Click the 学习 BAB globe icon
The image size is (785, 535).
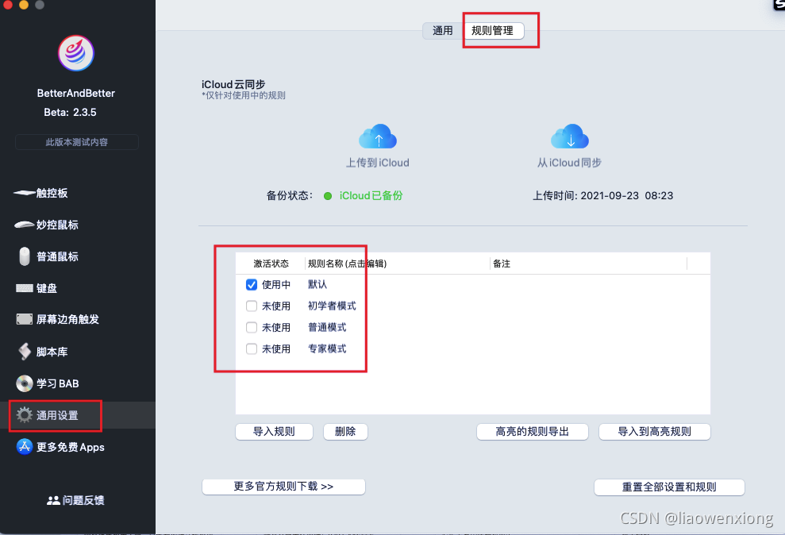pos(24,383)
